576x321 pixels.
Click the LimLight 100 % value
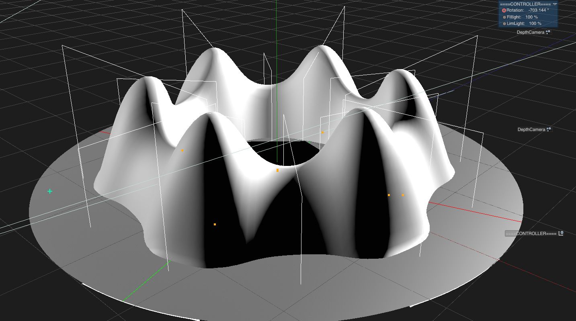coord(535,24)
